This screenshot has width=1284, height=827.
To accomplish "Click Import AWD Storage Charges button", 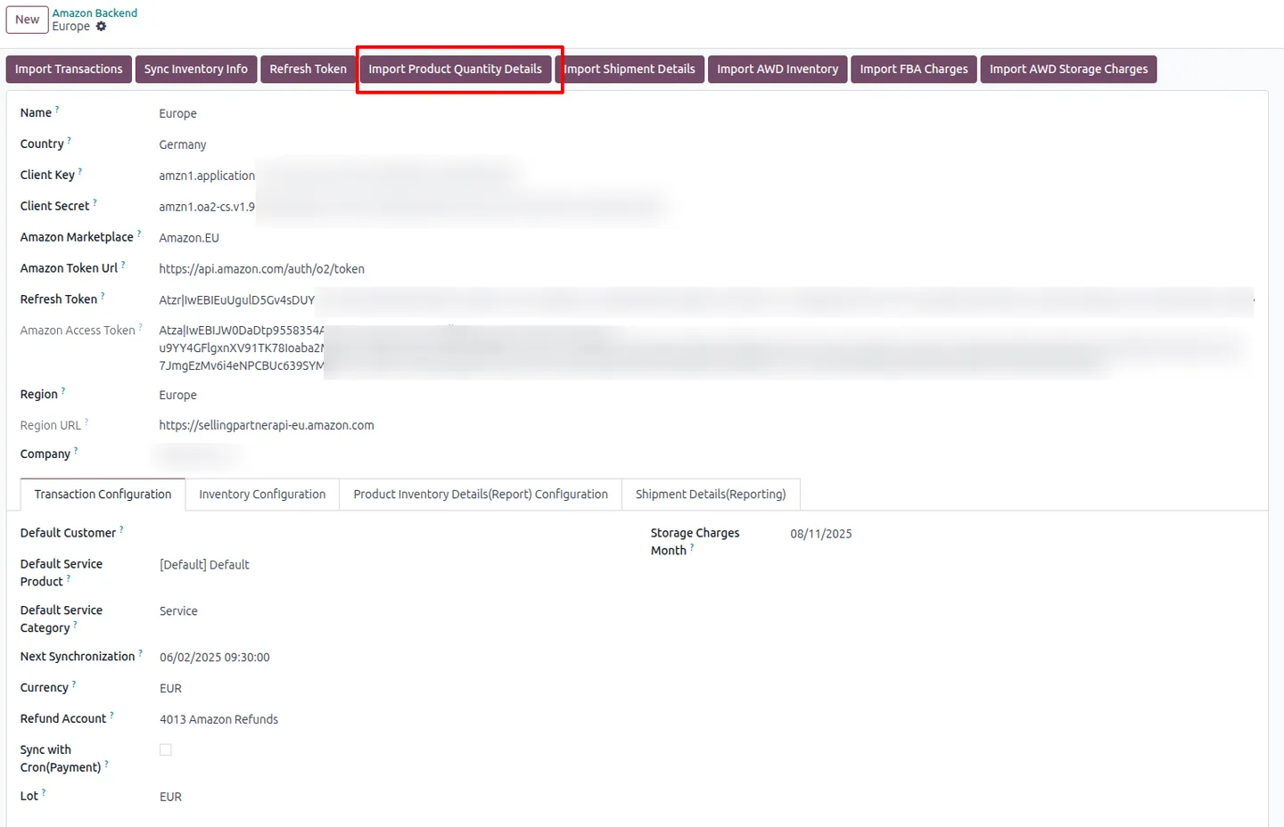I will click(x=1068, y=70).
